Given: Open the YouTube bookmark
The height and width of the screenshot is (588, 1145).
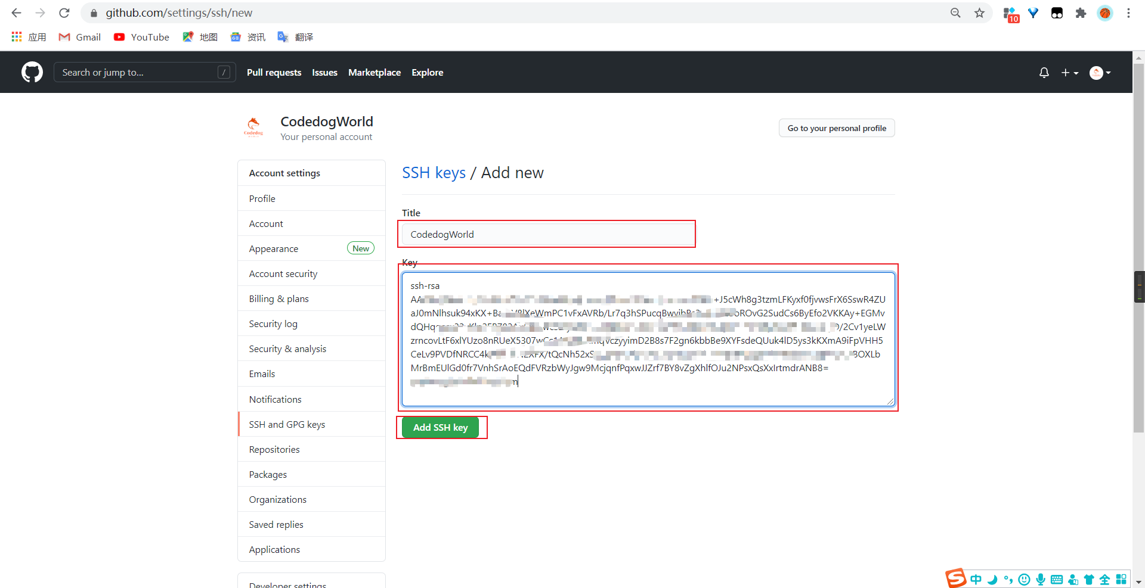Looking at the screenshot, I should pos(142,37).
